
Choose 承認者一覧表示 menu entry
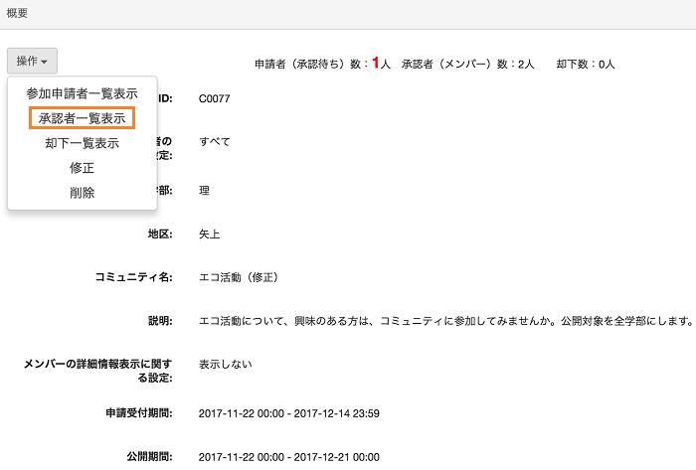(x=82, y=118)
